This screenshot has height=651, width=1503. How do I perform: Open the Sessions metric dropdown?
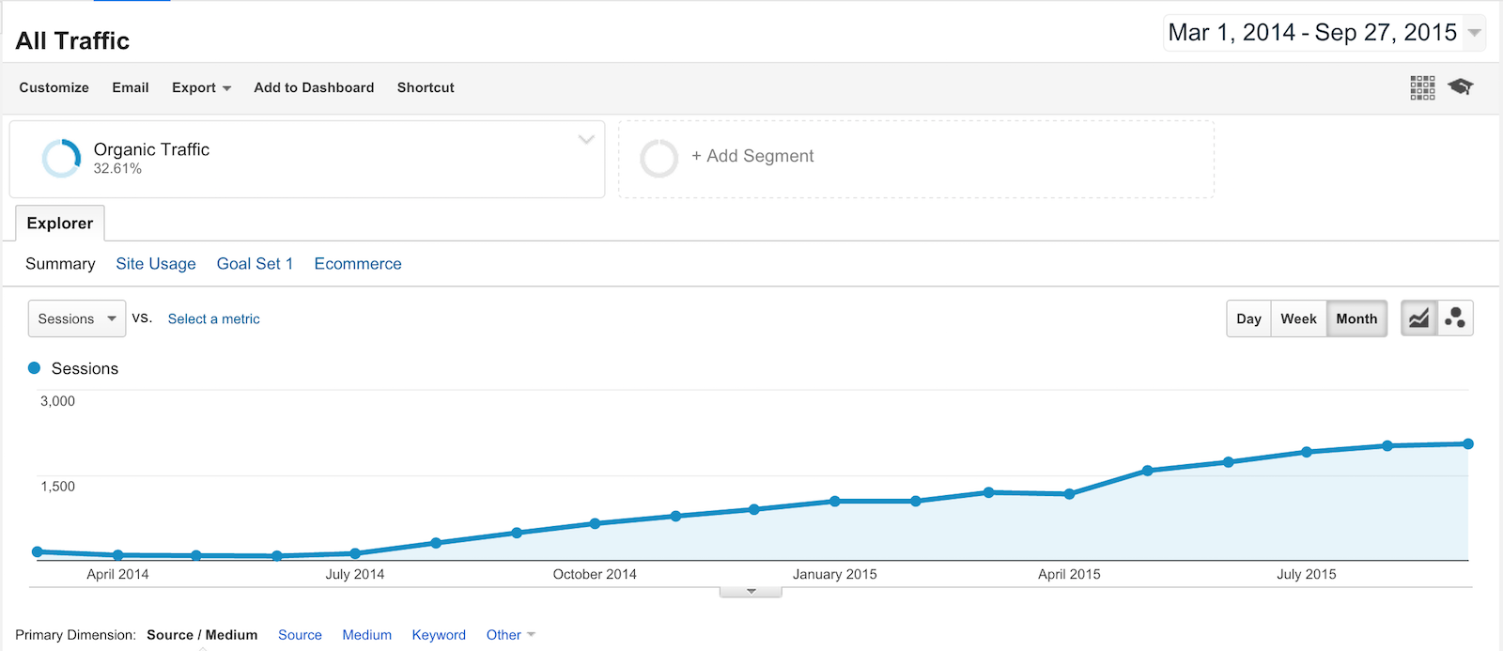[77, 318]
